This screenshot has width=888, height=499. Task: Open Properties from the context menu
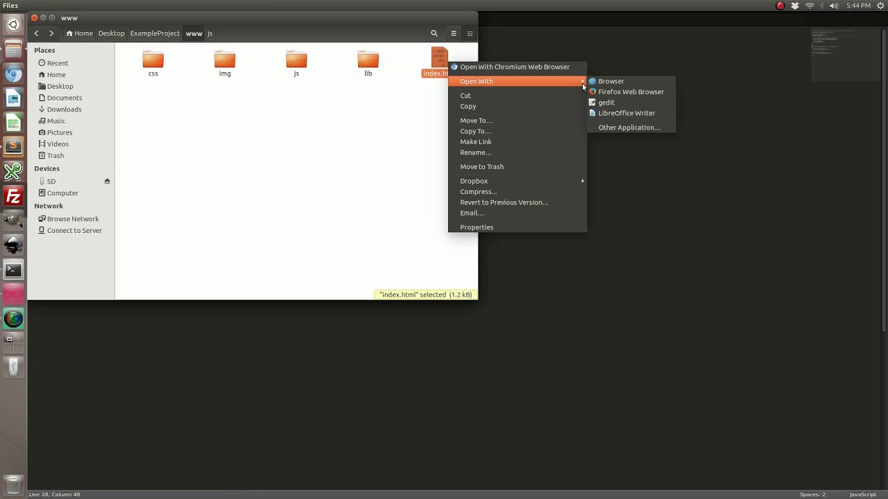point(518,227)
